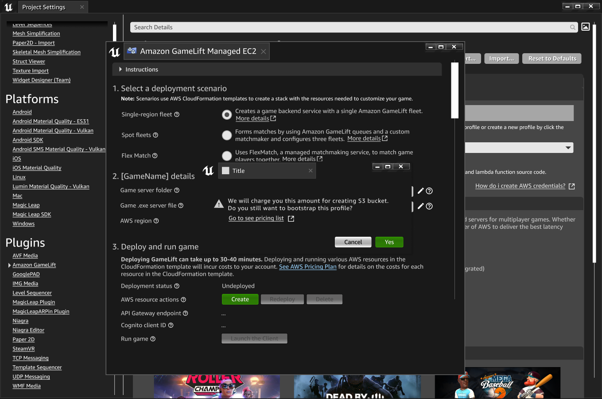The width and height of the screenshot is (602, 399).
Task: Click into the Search Details field
Action: [x=350, y=27]
